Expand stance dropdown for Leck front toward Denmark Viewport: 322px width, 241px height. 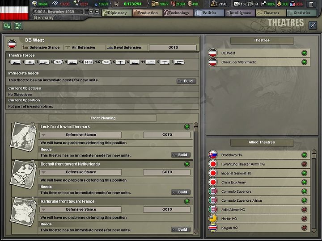(80, 135)
